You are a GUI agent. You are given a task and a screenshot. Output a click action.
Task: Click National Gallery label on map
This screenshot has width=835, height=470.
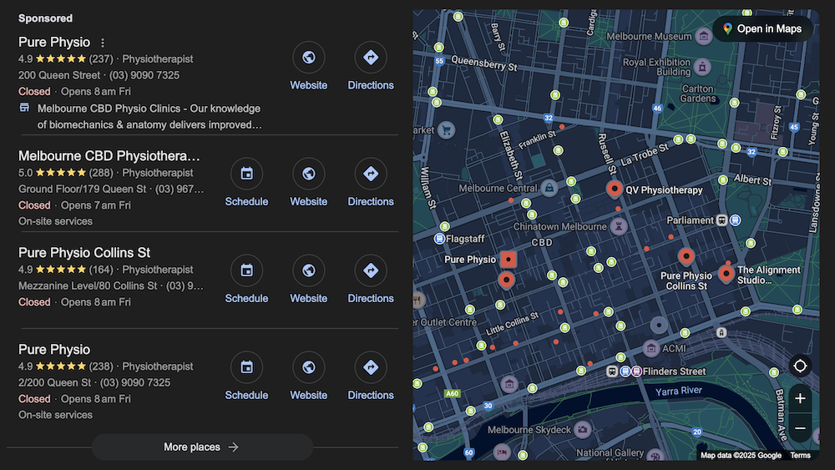point(610,453)
